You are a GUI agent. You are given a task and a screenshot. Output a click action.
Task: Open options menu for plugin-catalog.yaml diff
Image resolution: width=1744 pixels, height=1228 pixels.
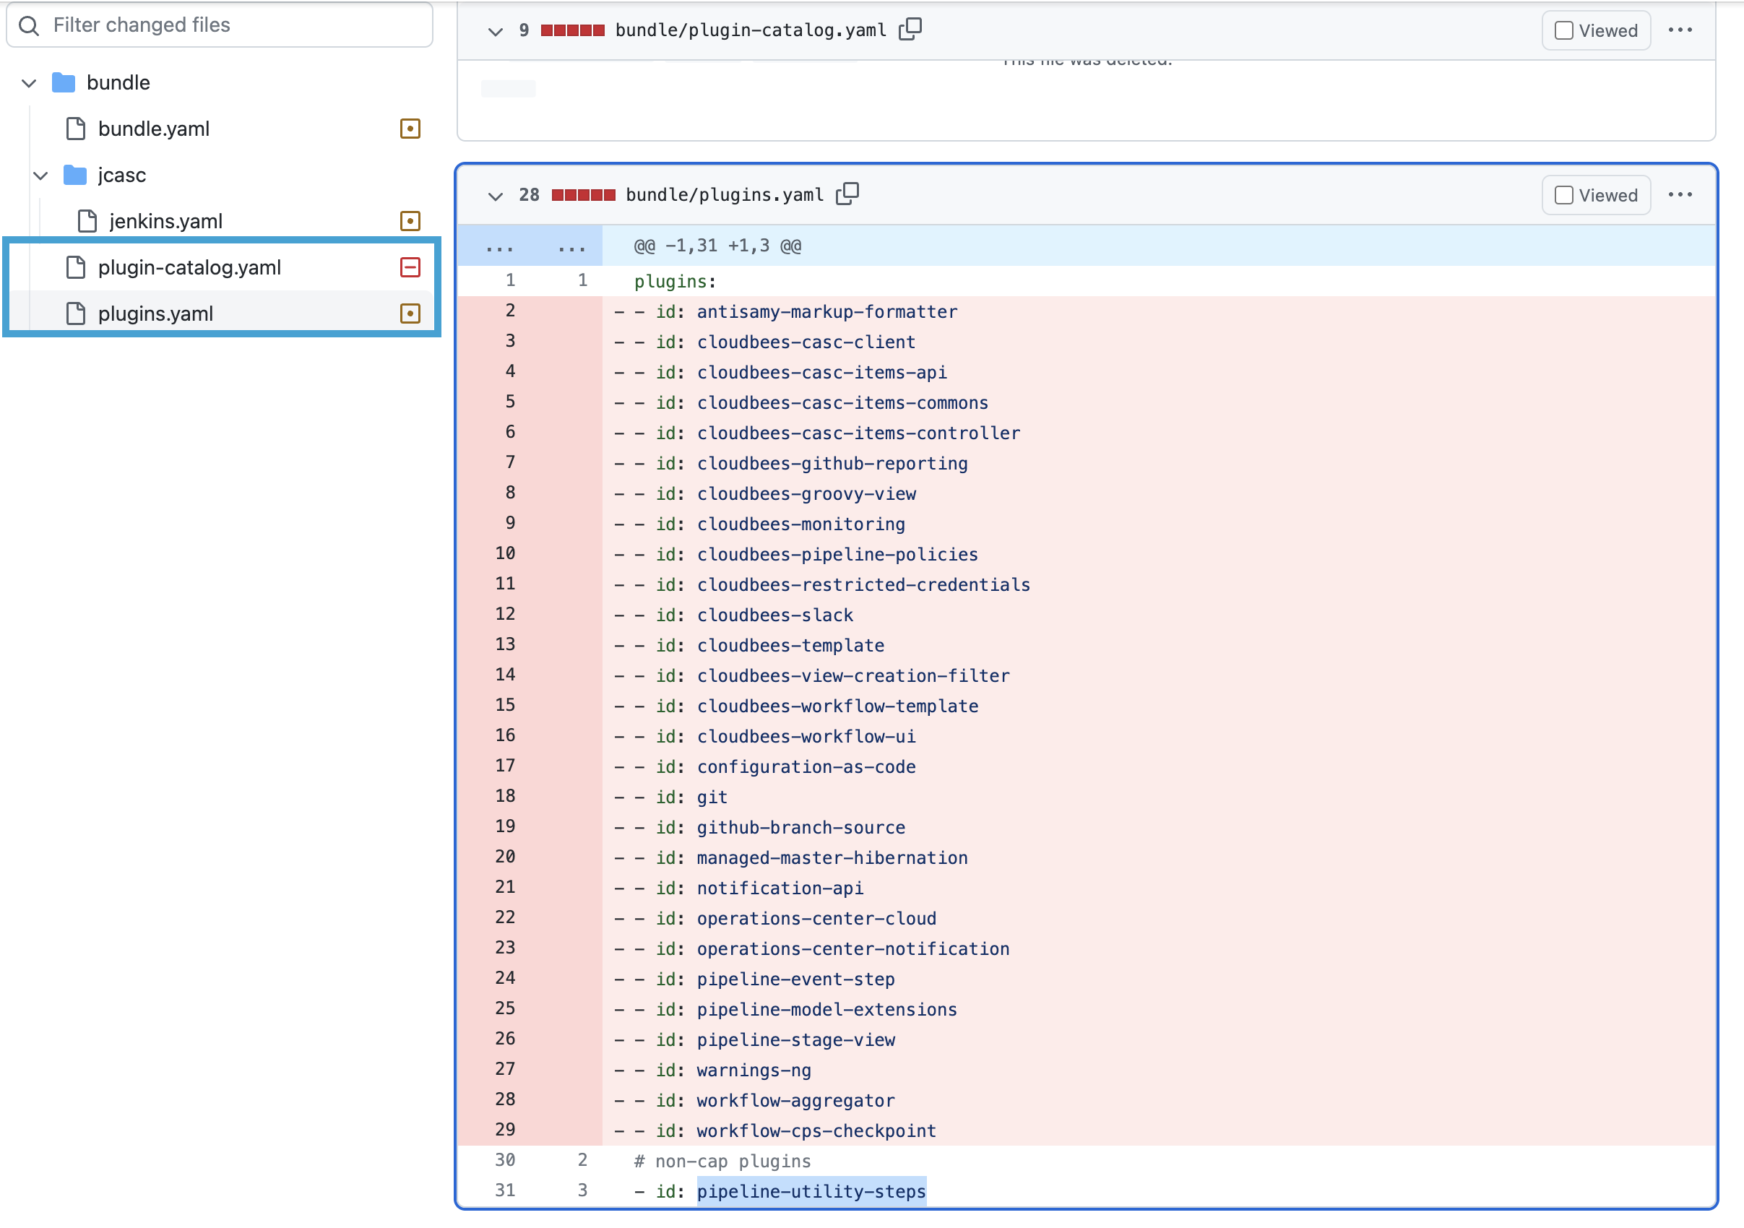(x=1681, y=30)
